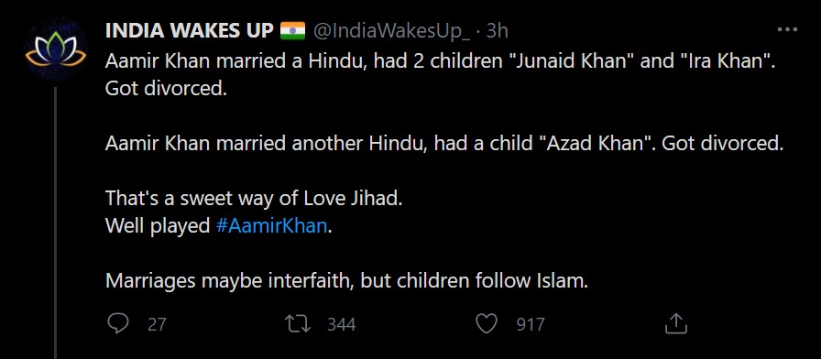Visit the @IndiaWakesUp_ handle link
Image resolution: width=821 pixels, height=359 pixels.
coord(391,32)
